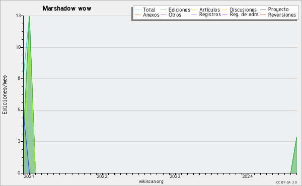Click the Anexos orange legend line
The width and height of the screenshot is (302, 186).
(138, 15)
